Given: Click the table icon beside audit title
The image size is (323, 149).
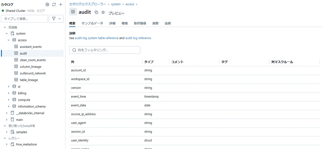Looking at the screenshot, I should click(73, 12).
